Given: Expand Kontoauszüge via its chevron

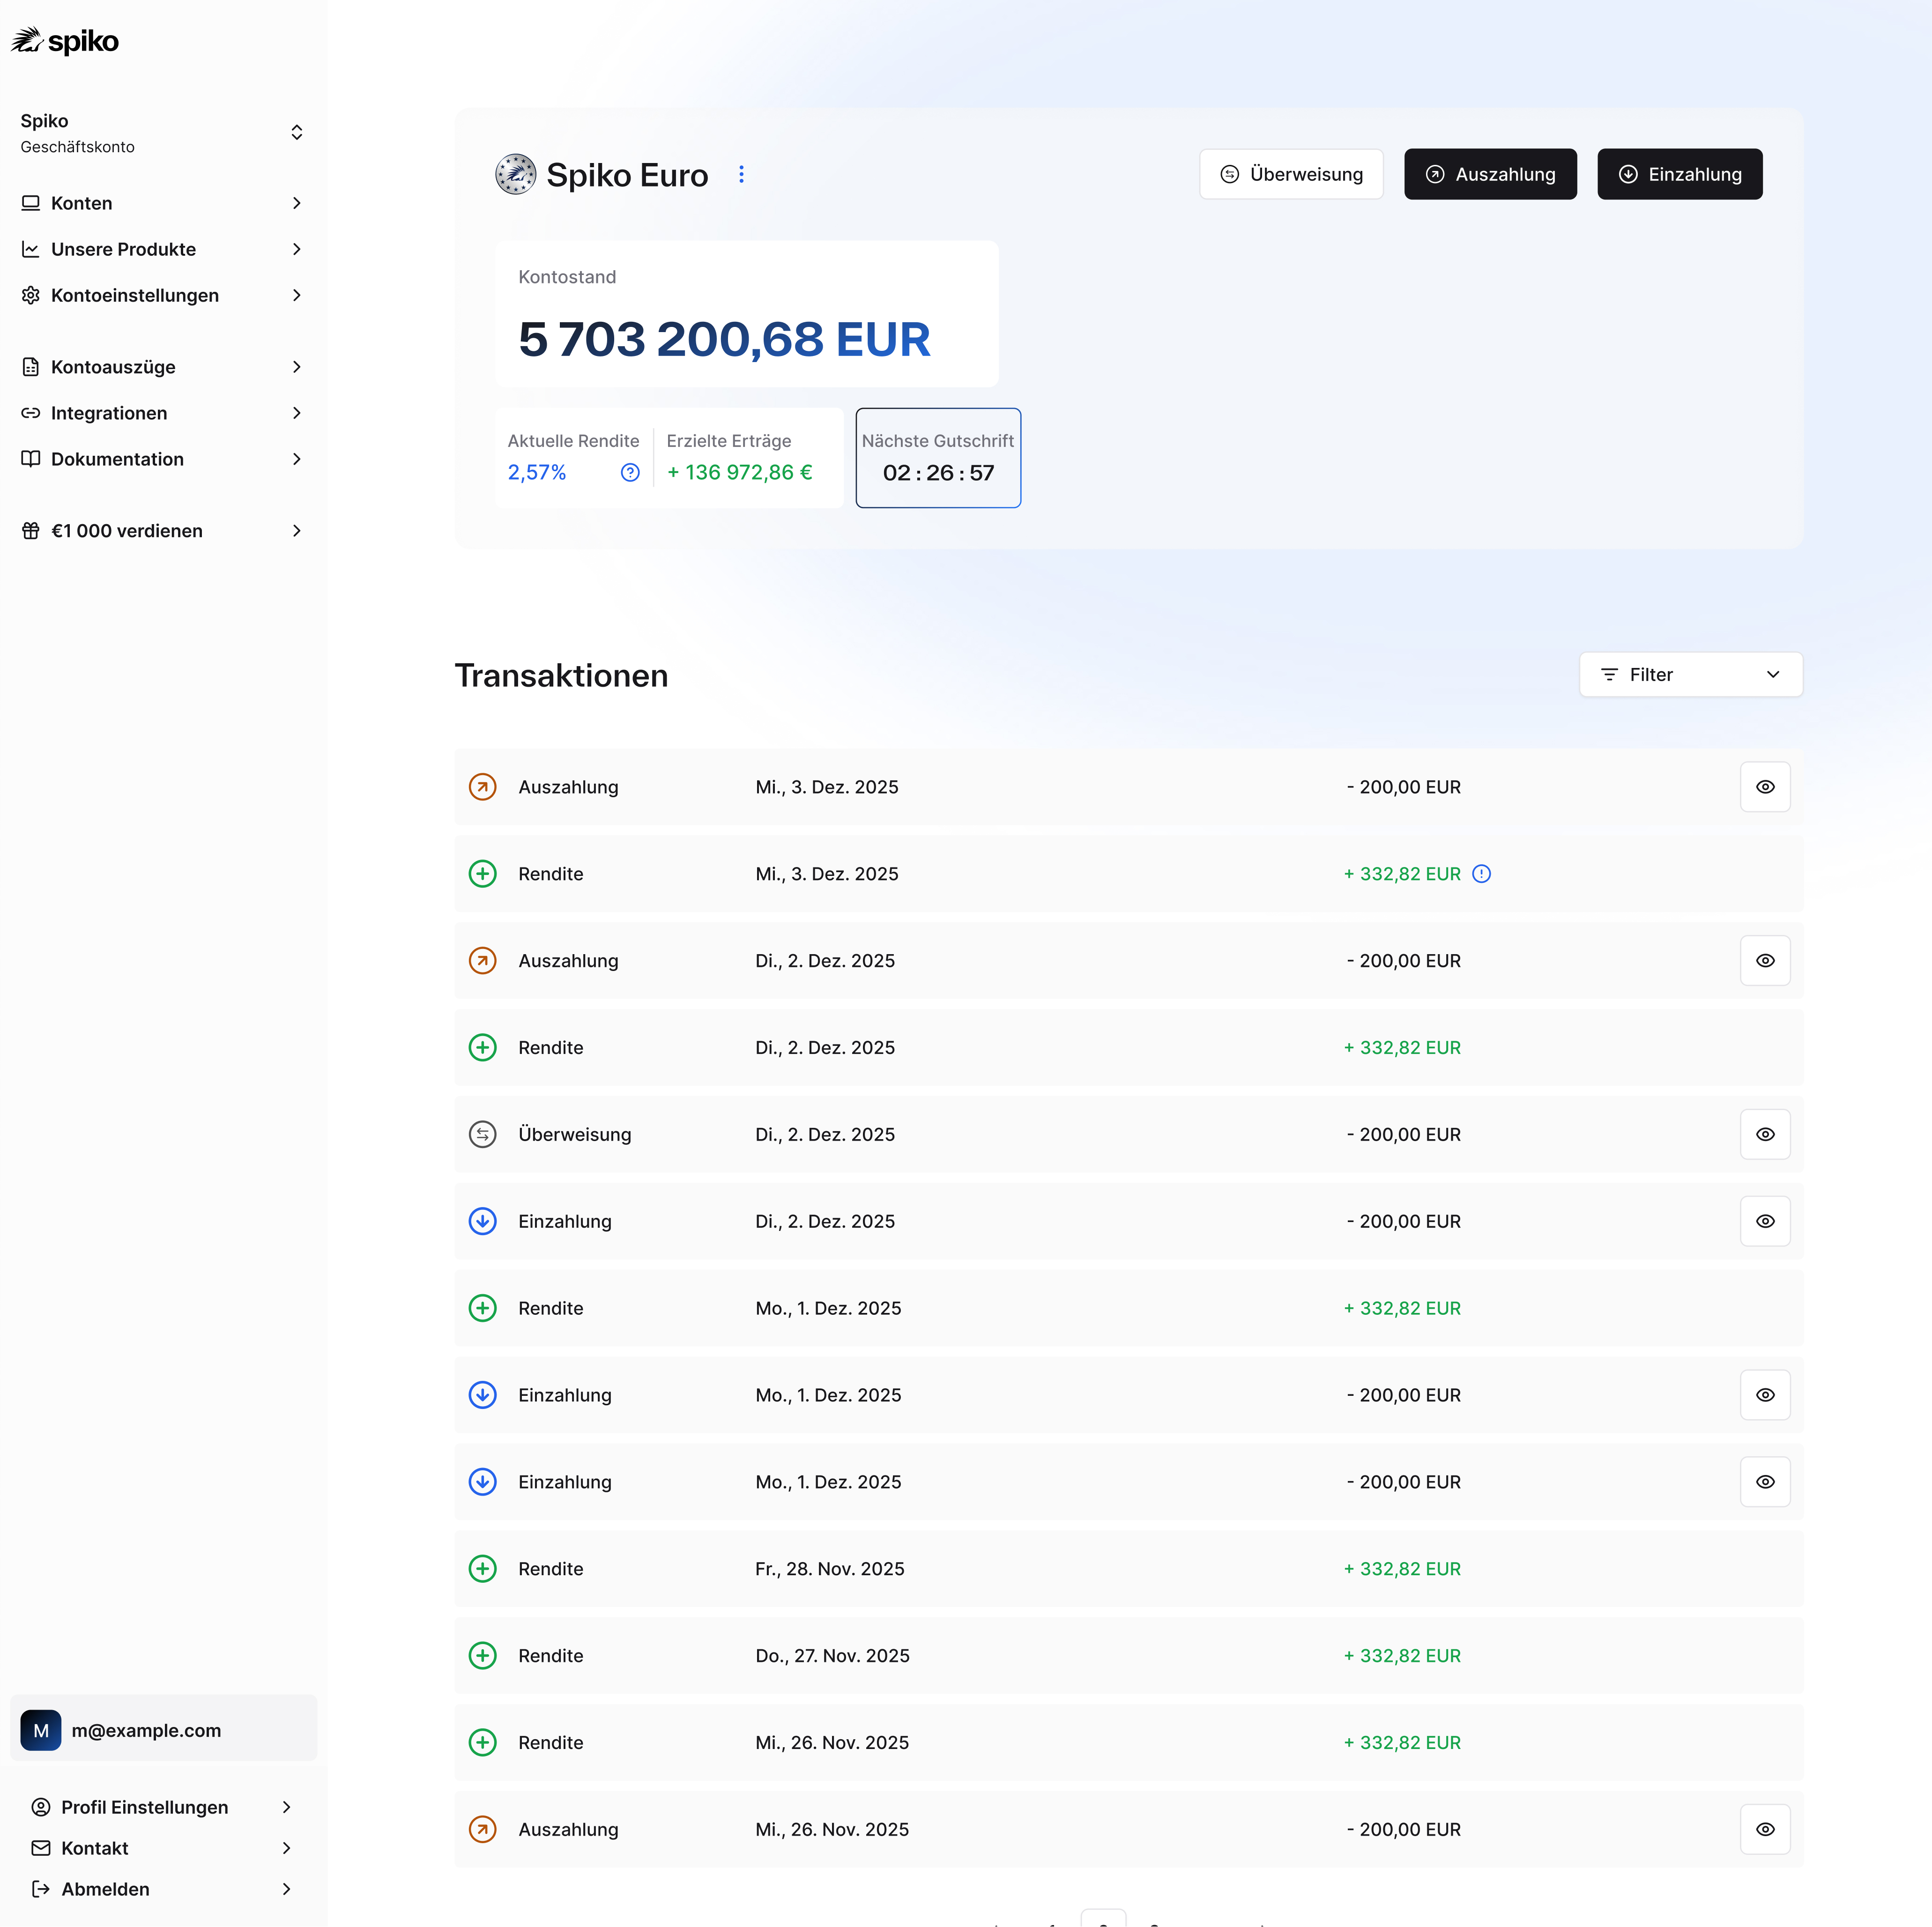Looking at the screenshot, I should (x=297, y=367).
